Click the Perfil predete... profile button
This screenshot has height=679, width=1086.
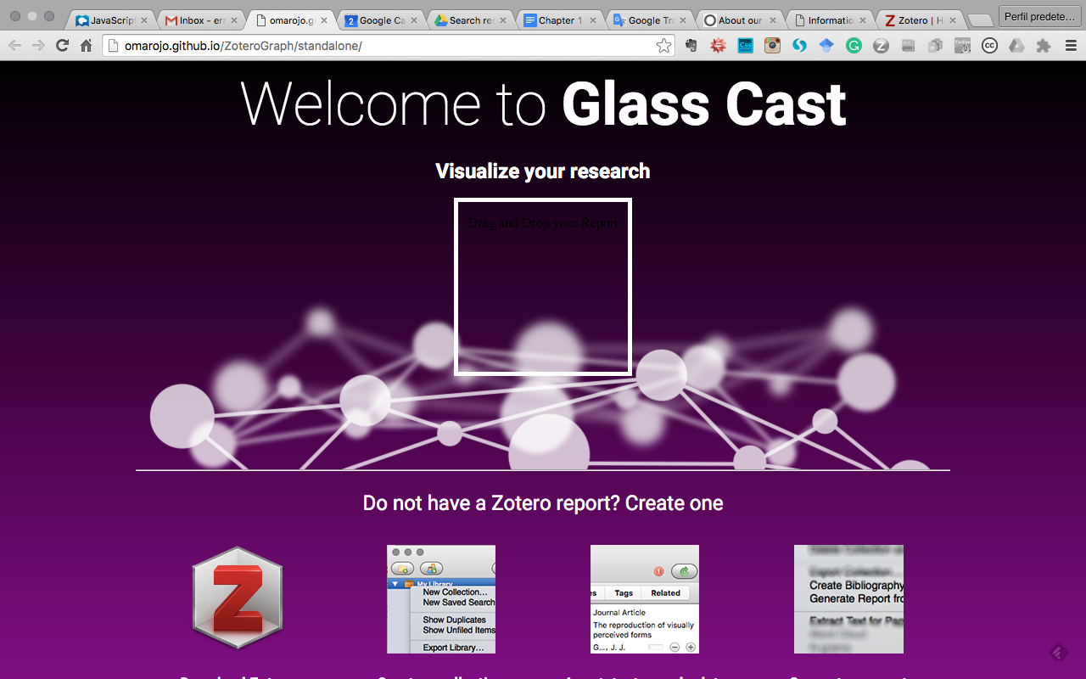coord(1040,17)
